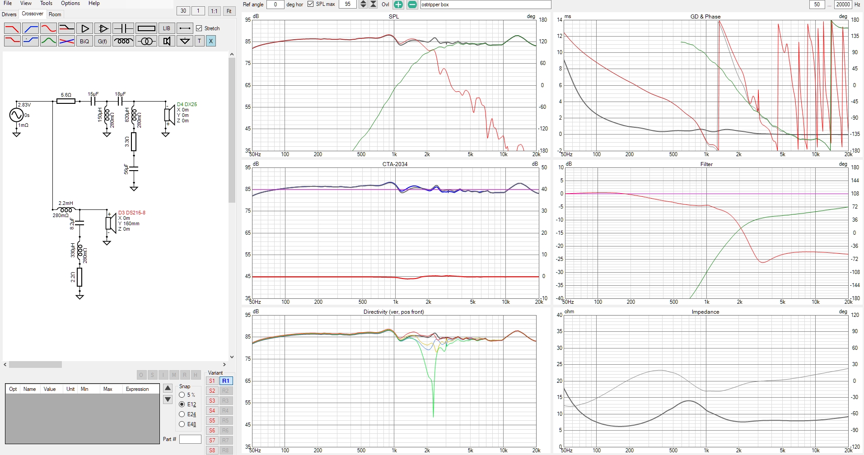Insert an inductor coil component
This screenshot has width=864, height=455.
click(123, 41)
